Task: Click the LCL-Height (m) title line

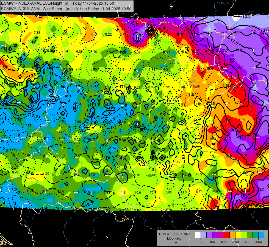Action: (57, 3)
